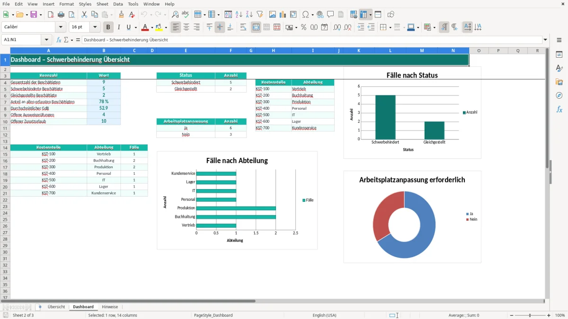
Task: Open the freeze rows and columns dropdown
Action: pos(370,15)
